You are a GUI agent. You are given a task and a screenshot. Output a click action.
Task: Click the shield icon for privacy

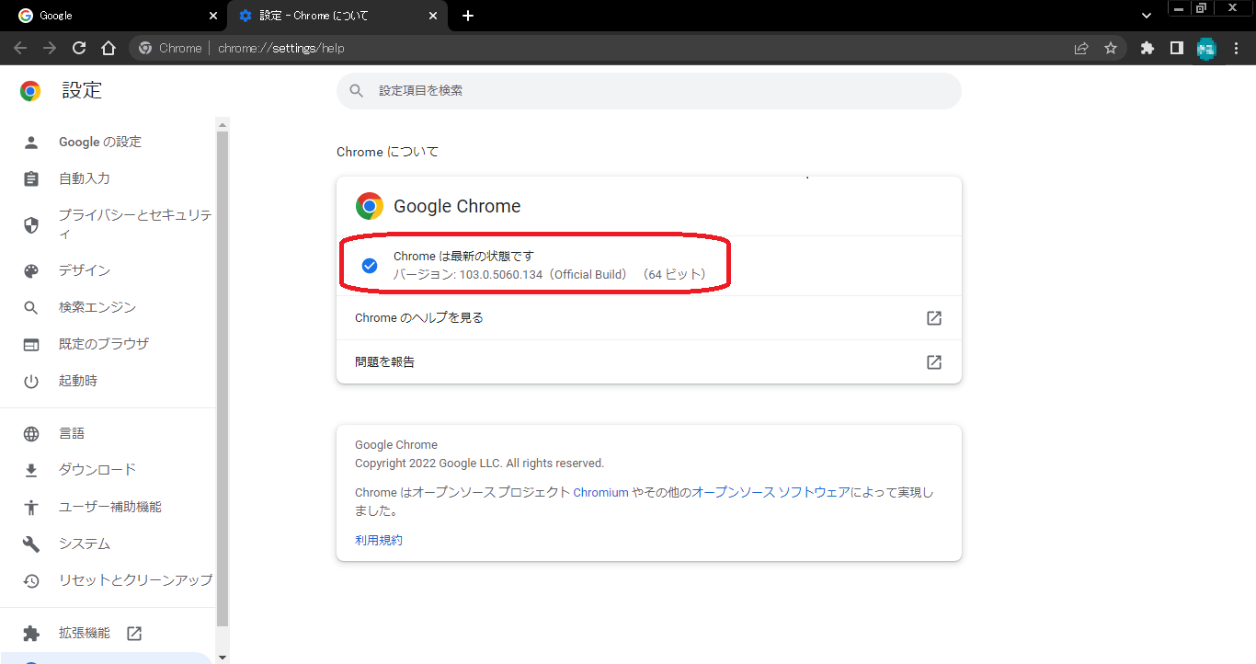(31, 225)
